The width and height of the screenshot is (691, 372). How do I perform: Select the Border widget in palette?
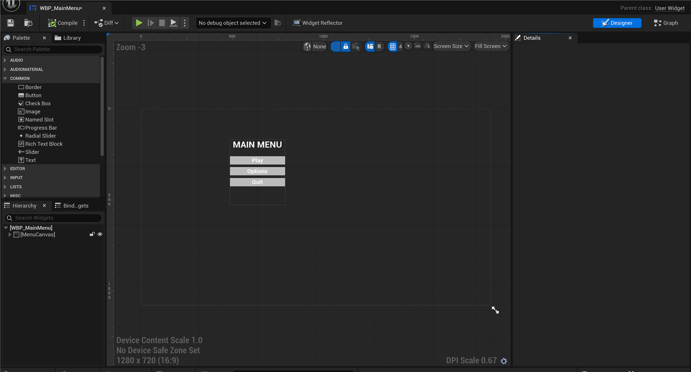click(30, 87)
